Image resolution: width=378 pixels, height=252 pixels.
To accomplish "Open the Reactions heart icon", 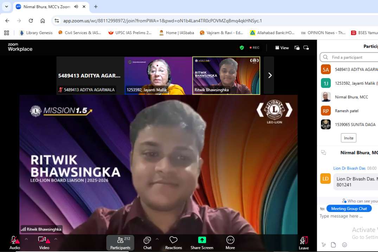I will point(173,240).
